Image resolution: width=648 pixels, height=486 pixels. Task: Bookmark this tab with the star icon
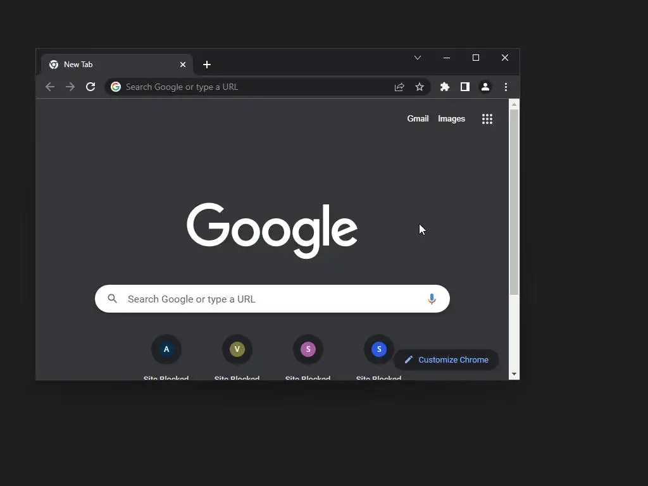pos(420,87)
